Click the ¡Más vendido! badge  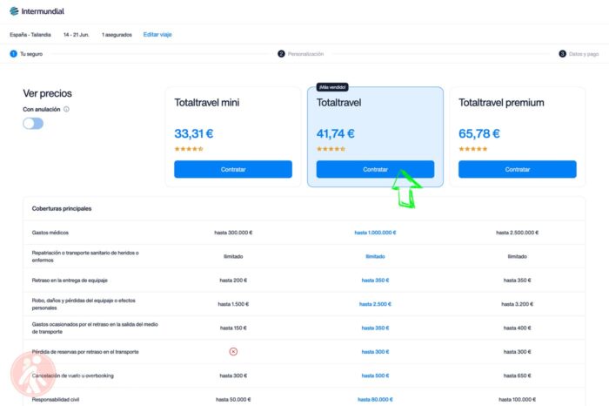tap(332, 87)
